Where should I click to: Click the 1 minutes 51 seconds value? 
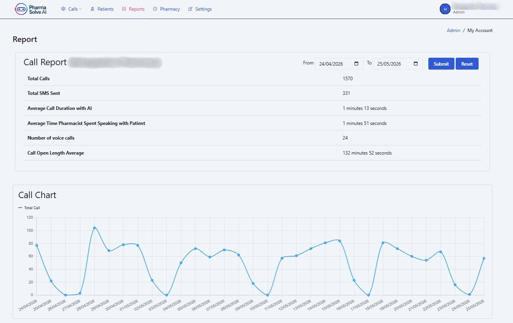click(x=365, y=123)
